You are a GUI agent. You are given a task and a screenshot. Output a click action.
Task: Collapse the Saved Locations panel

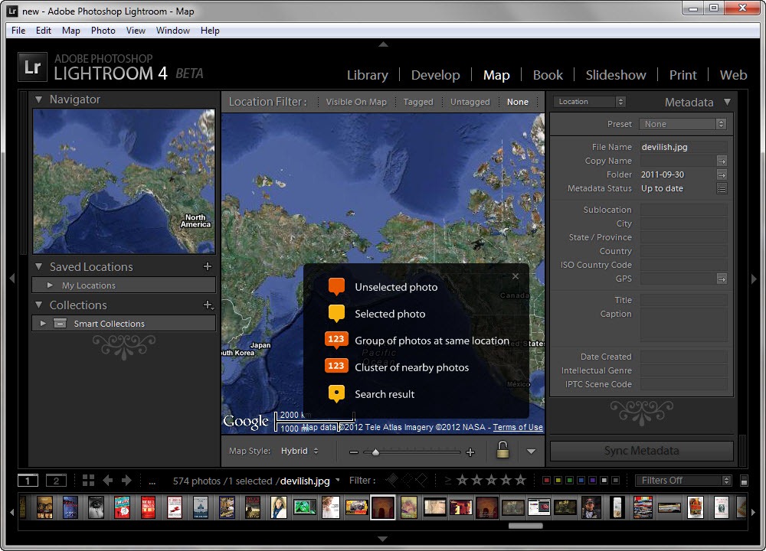(38, 266)
